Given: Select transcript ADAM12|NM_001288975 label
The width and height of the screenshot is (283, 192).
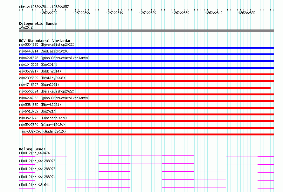Looking at the screenshot, I should [x=37, y=169].
